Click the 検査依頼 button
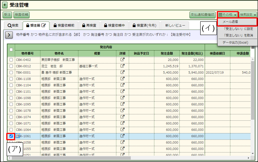Viewport: 258px width, 162px height. click(x=21, y=15)
